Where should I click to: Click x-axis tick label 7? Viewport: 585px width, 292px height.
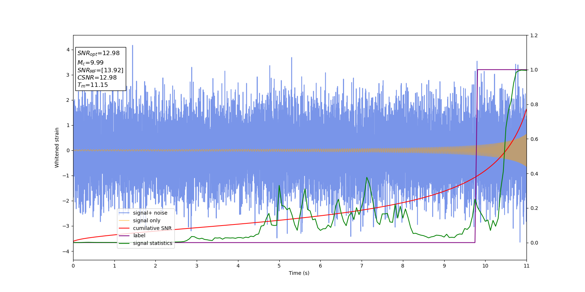[x=362, y=266]
